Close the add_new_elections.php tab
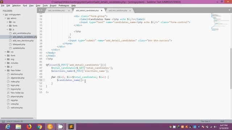Viewport: 232px width, 130px height. 130,10
